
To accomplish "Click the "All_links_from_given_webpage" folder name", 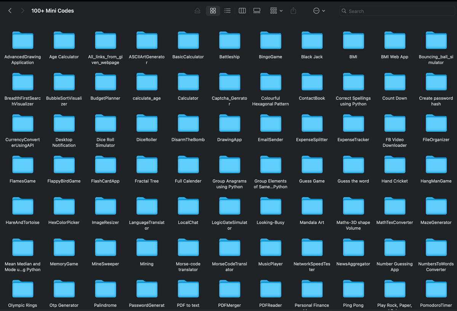I will (105, 59).
